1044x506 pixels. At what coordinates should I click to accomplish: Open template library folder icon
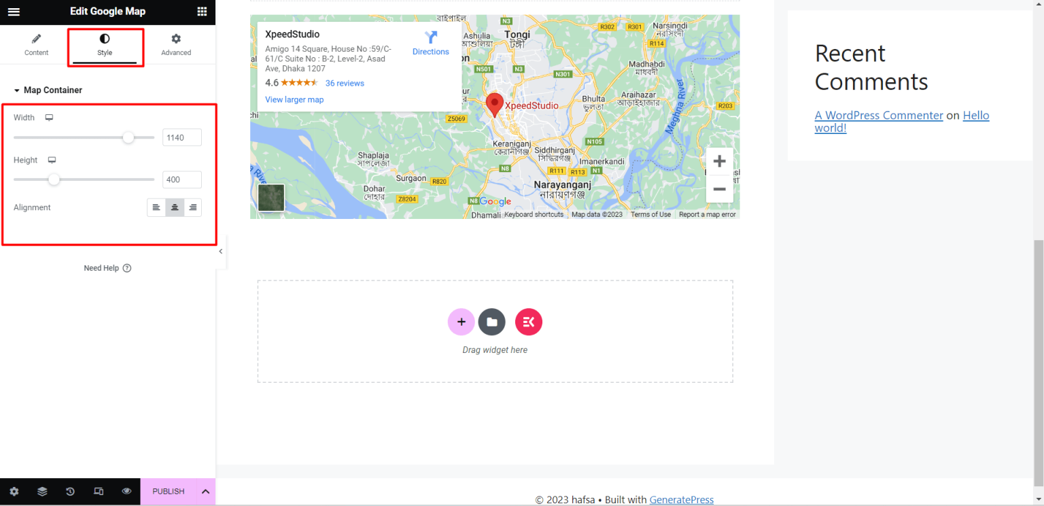click(x=491, y=322)
